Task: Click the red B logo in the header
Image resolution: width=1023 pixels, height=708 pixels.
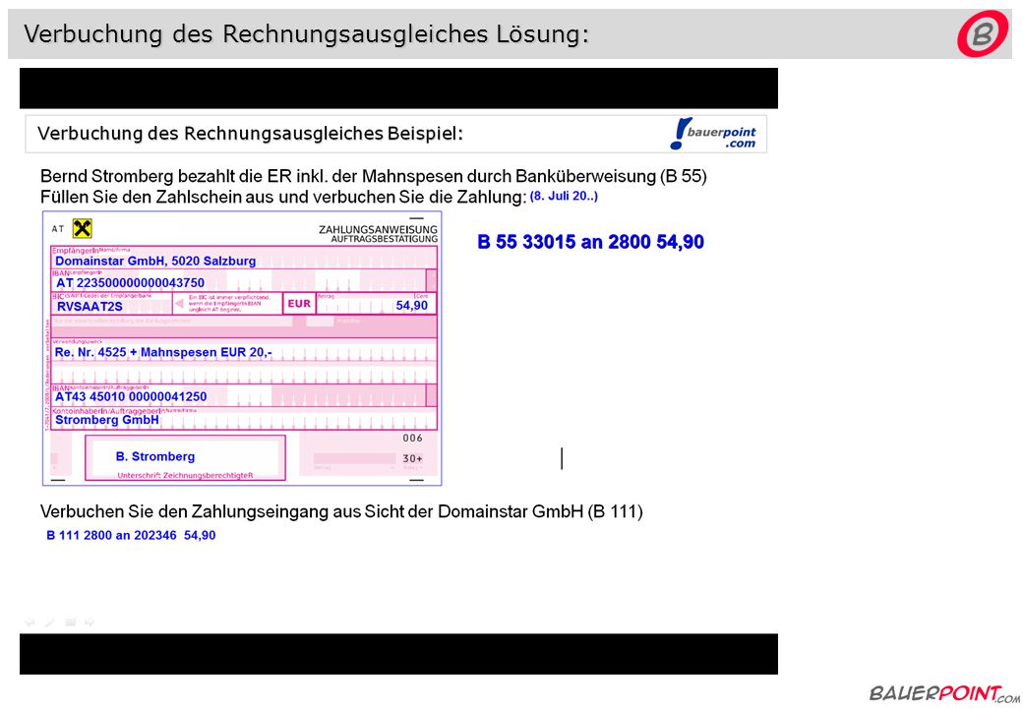Action: coord(982,33)
